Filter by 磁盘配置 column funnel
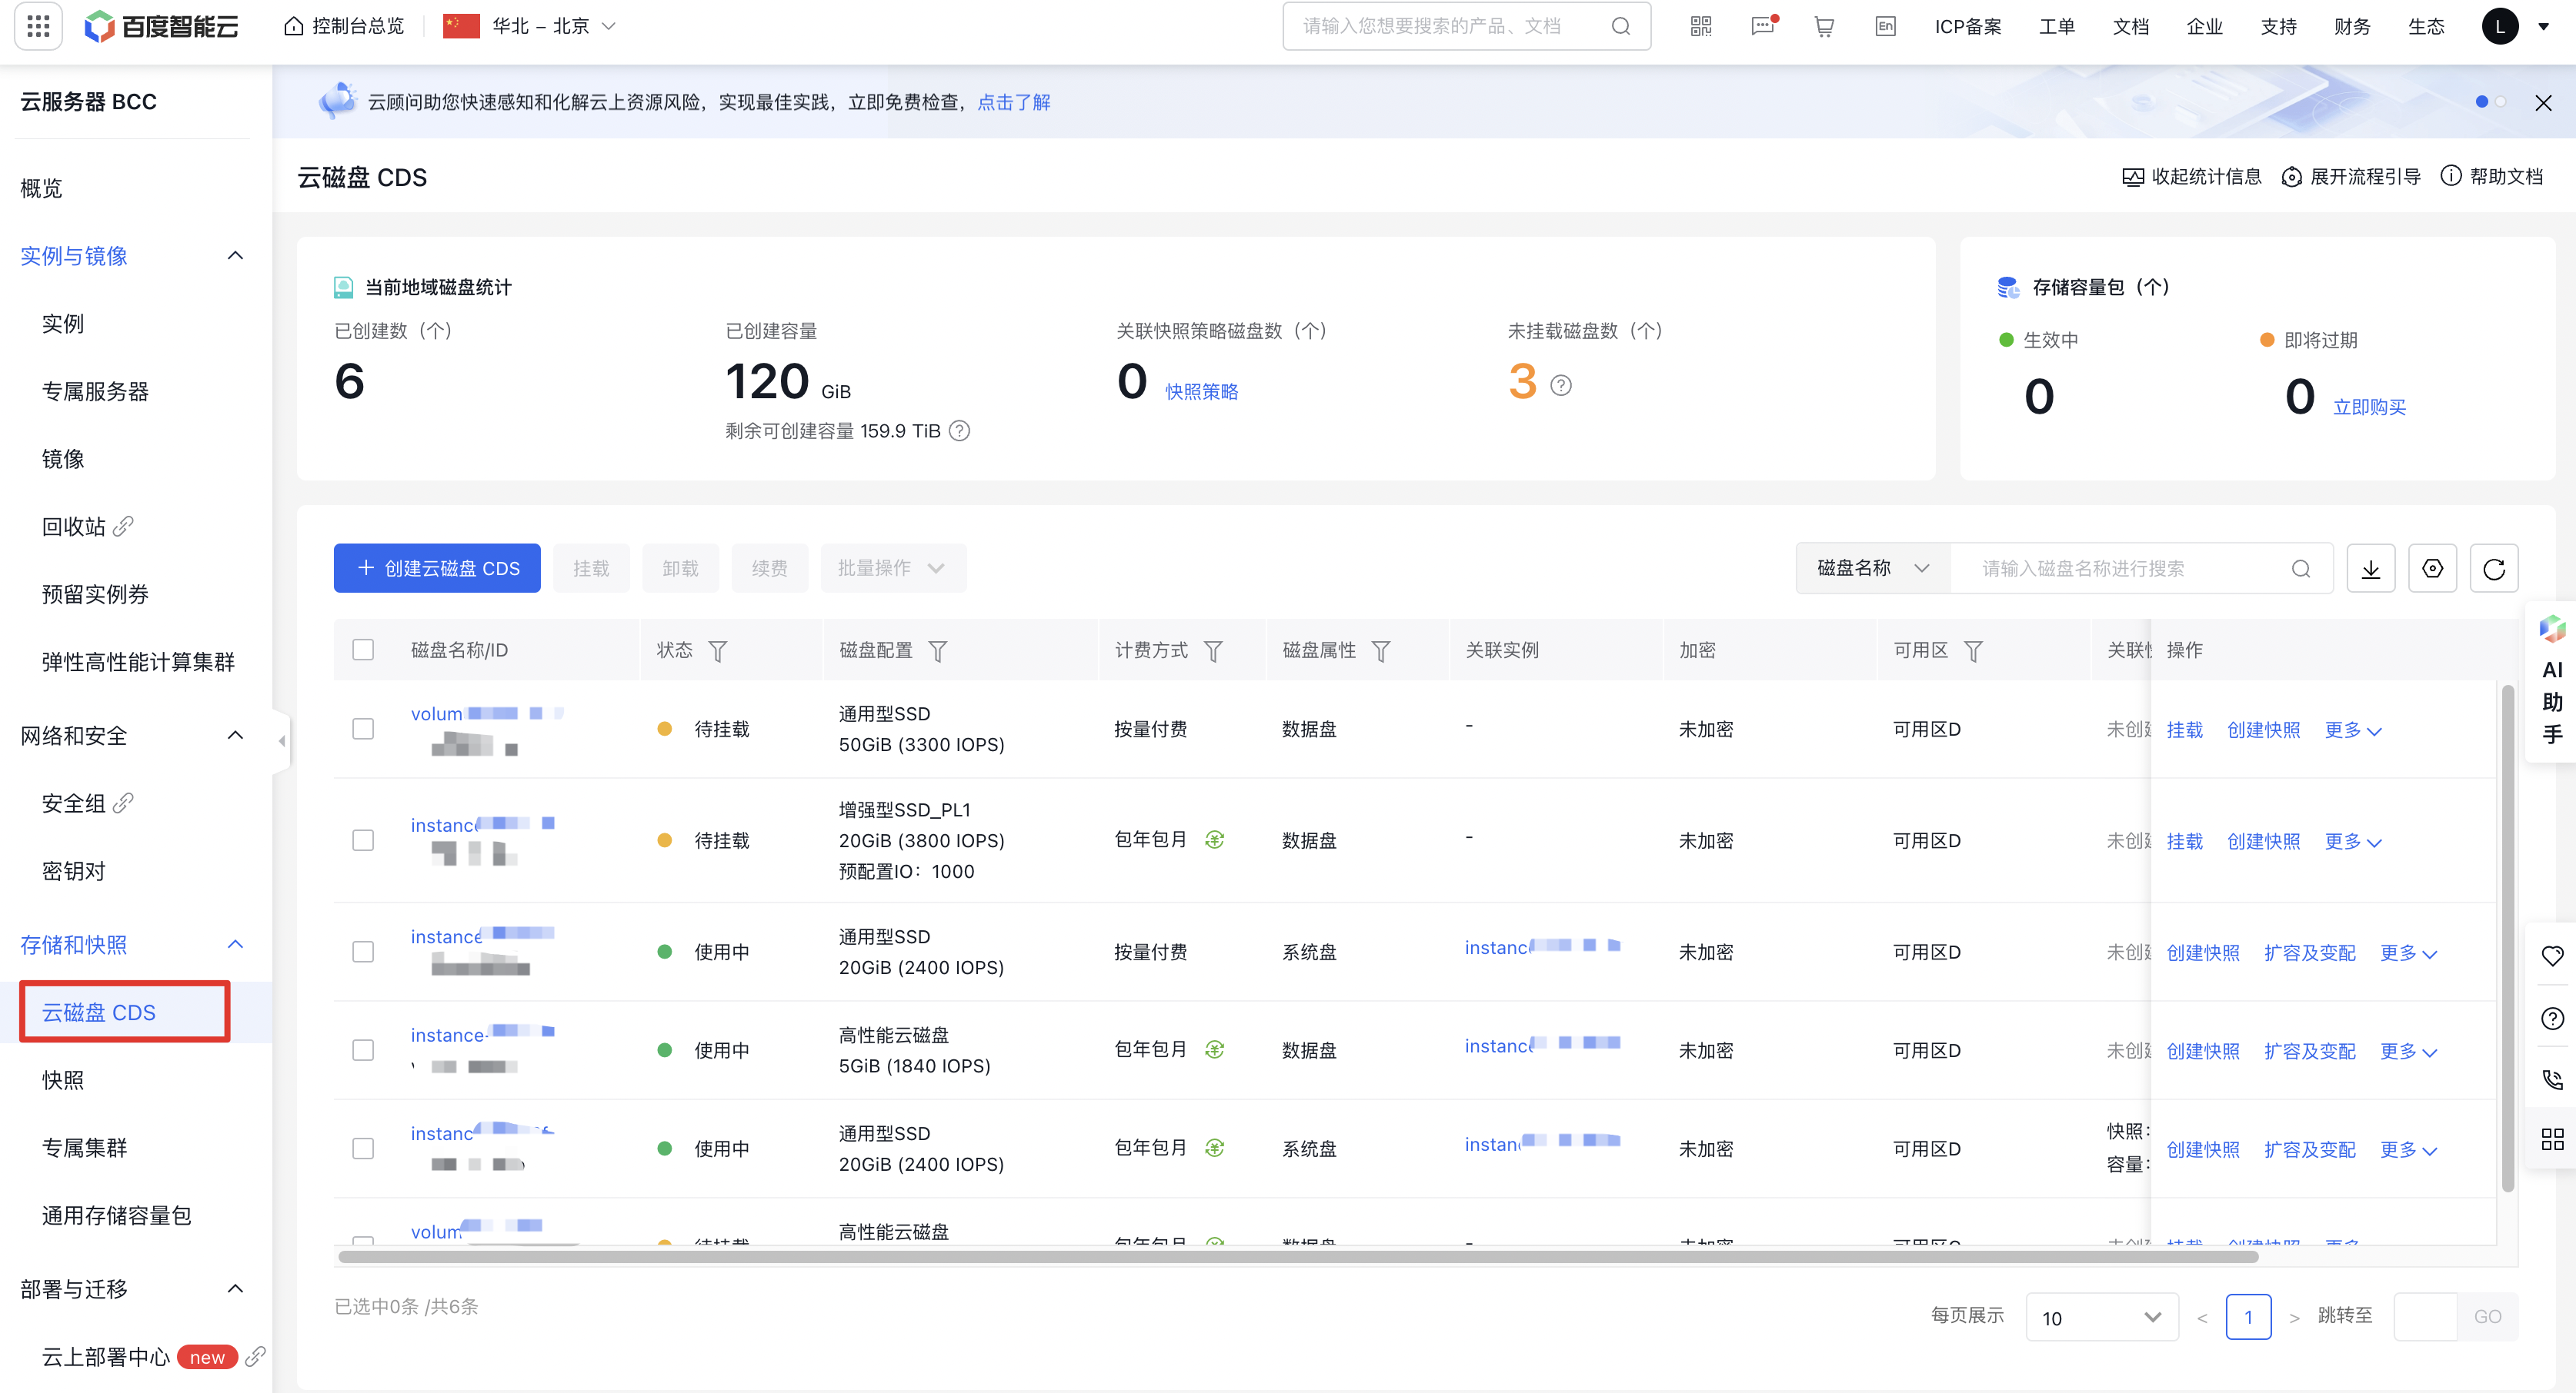This screenshot has height=1393, width=2576. tap(938, 652)
